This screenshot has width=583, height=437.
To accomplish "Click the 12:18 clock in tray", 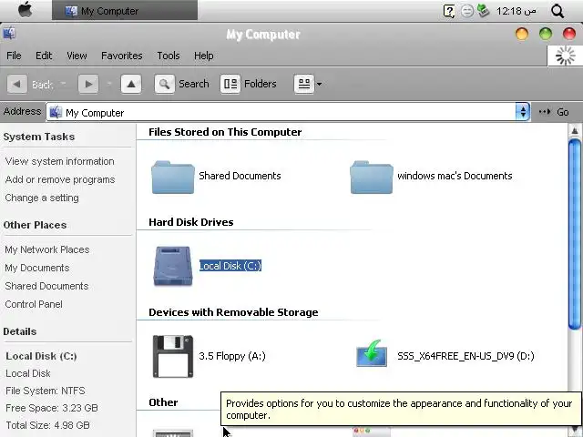I will click(517, 11).
